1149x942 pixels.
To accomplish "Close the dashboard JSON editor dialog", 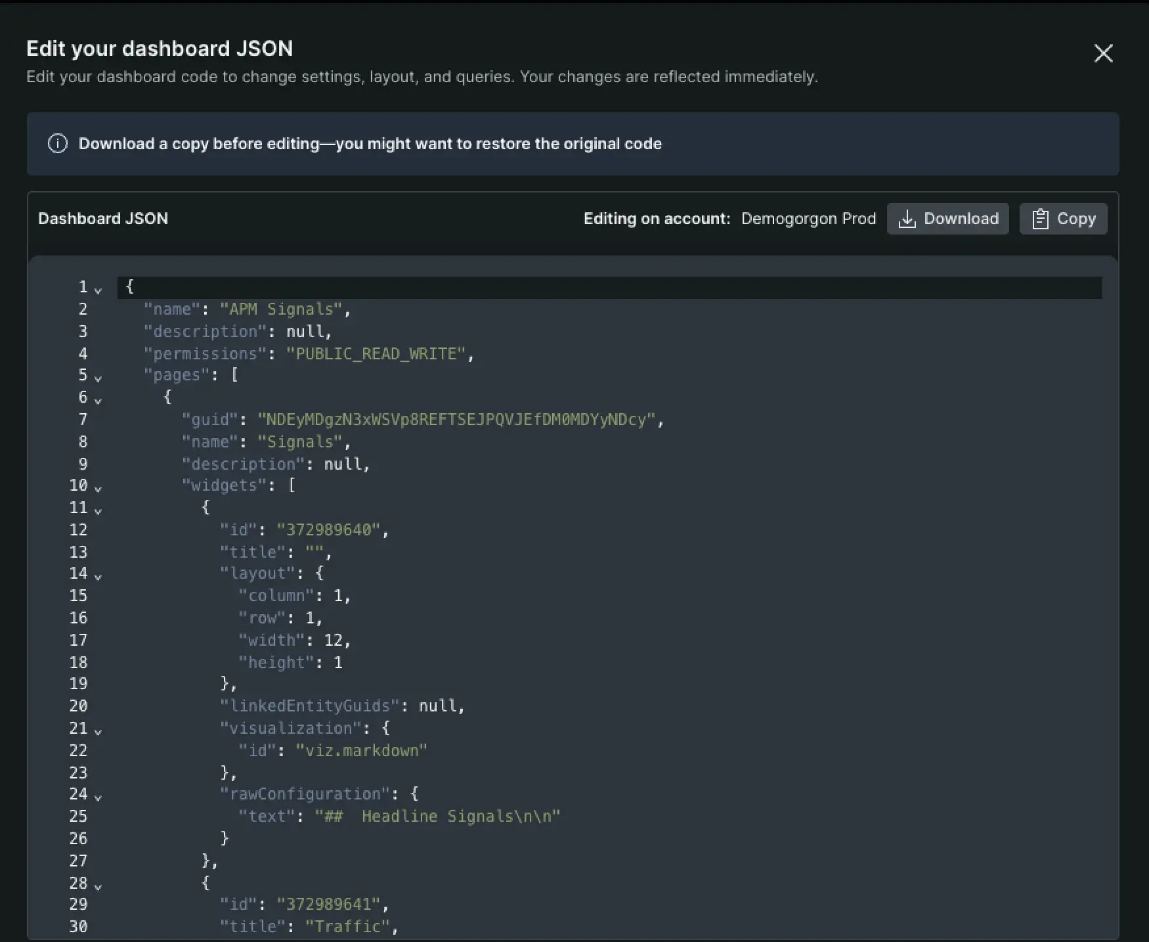I will pyautogui.click(x=1103, y=53).
